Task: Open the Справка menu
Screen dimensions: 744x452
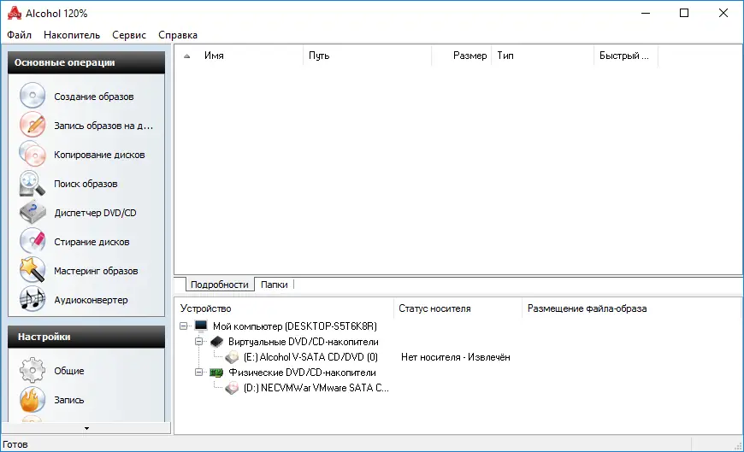Action: 178,35
